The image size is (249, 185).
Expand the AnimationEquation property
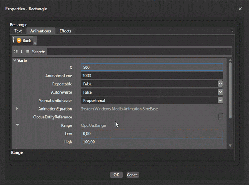pos(17,108)
